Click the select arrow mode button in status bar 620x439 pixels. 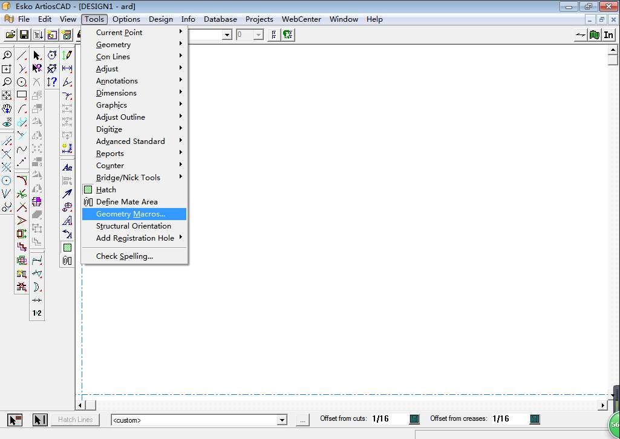[x=15, y=420]
